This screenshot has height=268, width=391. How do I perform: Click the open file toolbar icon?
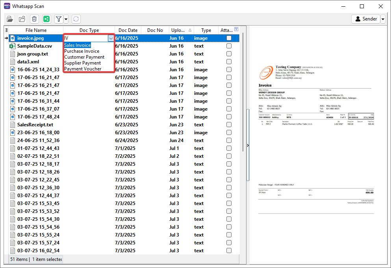tap(10, 19)
